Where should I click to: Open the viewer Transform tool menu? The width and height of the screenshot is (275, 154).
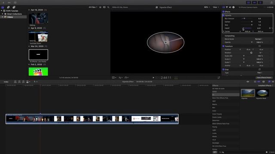coord(114,77)
